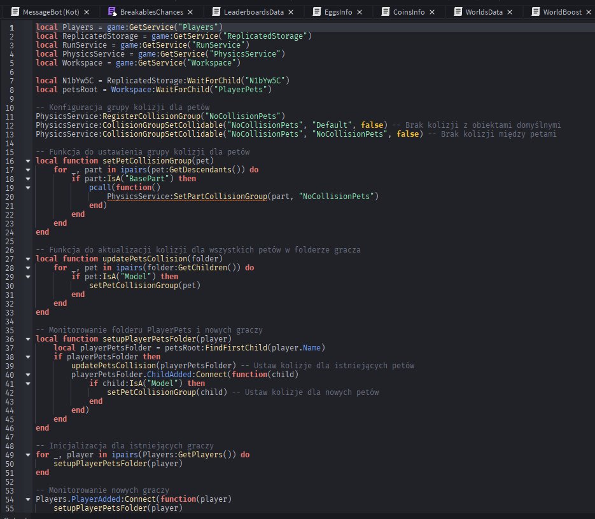
Task: Go to the WorldsData tab
Action: point(484,11)
